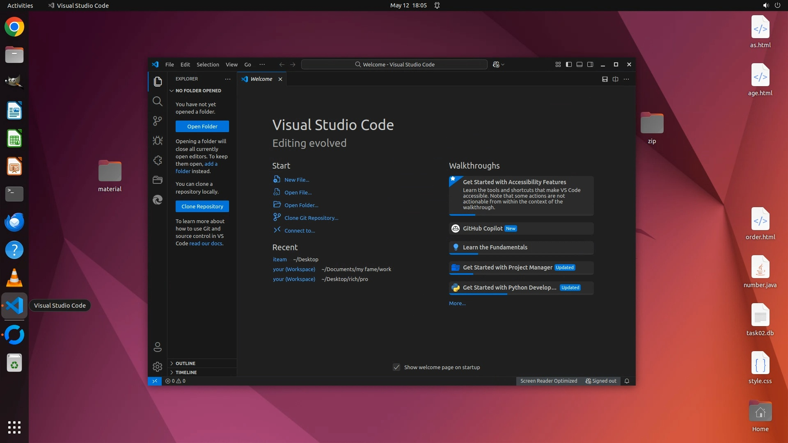Expand the Outline section
The height and width of the screenshot is (443, 788).
point(186,363)
